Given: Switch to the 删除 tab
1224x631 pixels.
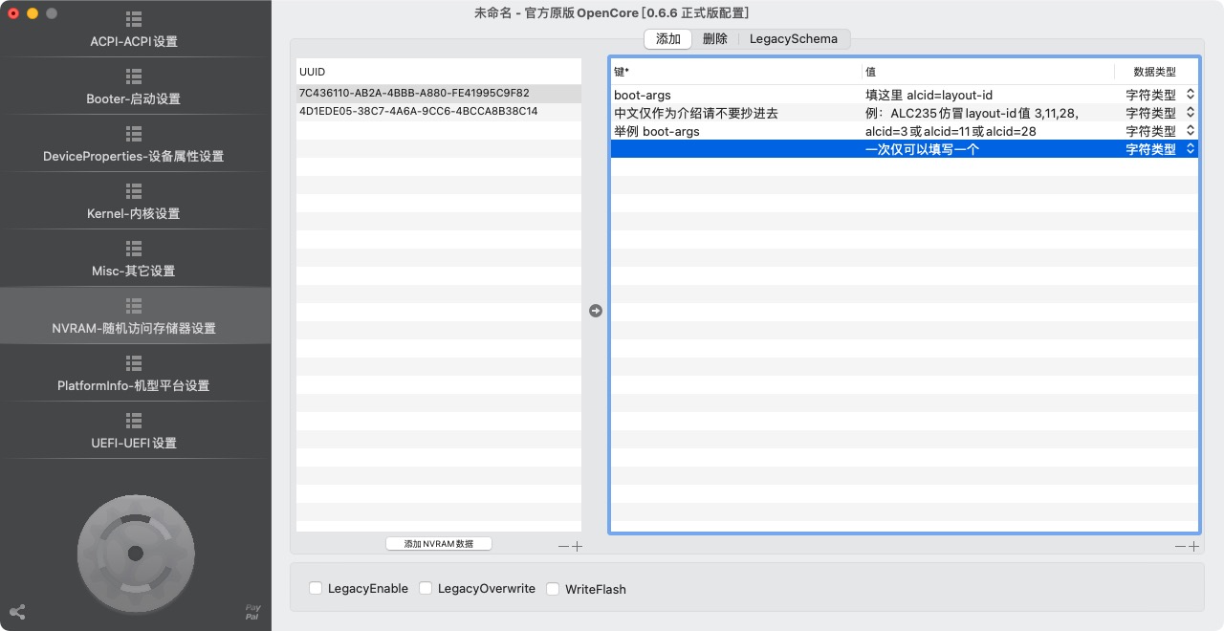Looking at the screenshot, I should click(715, 39).
